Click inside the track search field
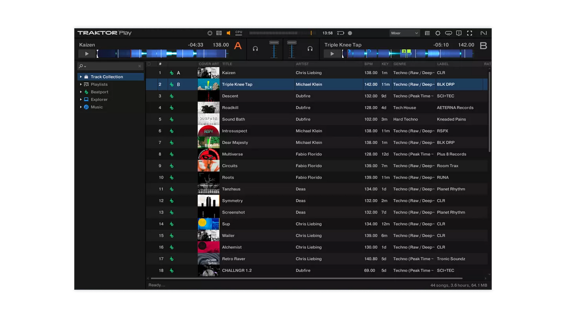The height and width of the screenshot is (318, 566). [107, 66]
